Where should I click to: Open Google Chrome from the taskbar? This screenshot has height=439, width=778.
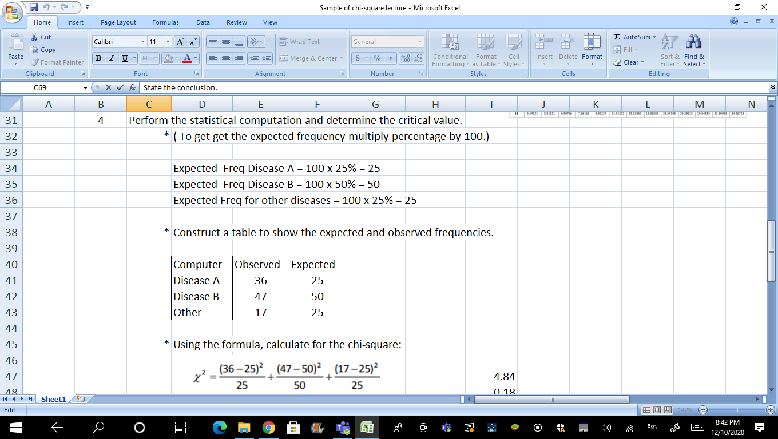coord(269,427)
